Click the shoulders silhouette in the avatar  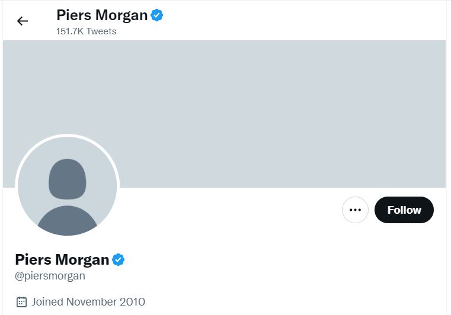[68, 221]
